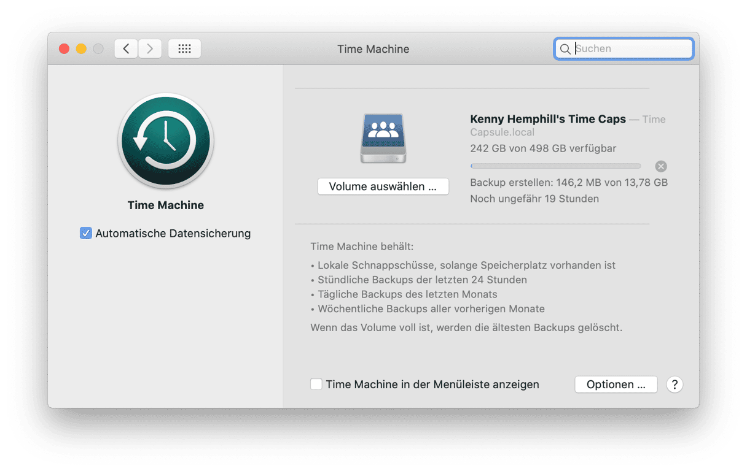Open help with the question mark button
The width and height of the screenshot is (747, 471).
tap(675, 385)
